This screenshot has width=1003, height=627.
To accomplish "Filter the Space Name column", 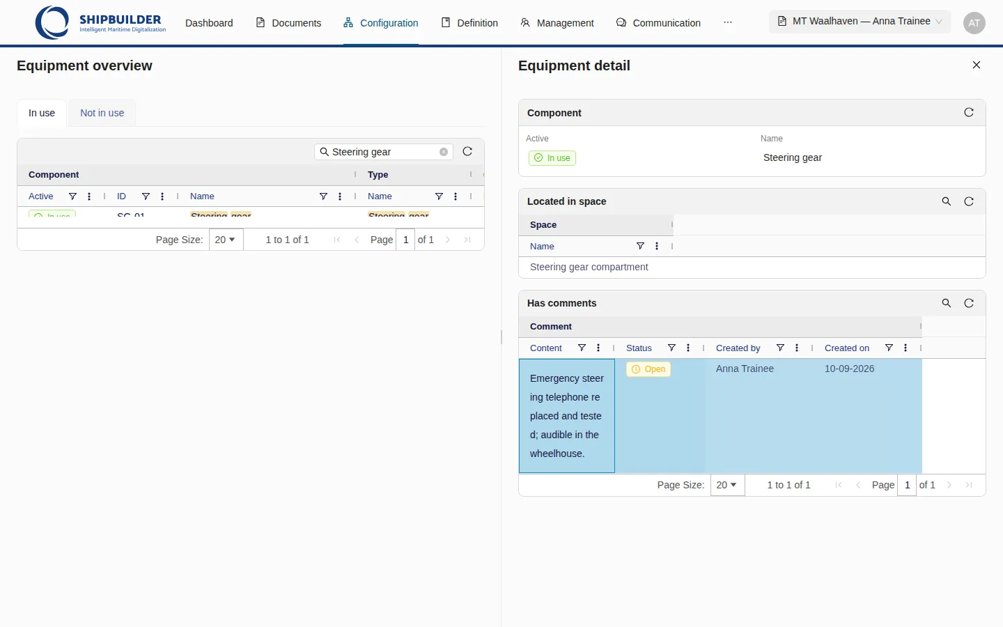I will (x=640, y=247).
